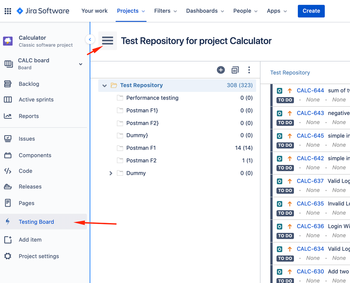
Task: Open issue CALC-644 link
Action: [310, 90]
